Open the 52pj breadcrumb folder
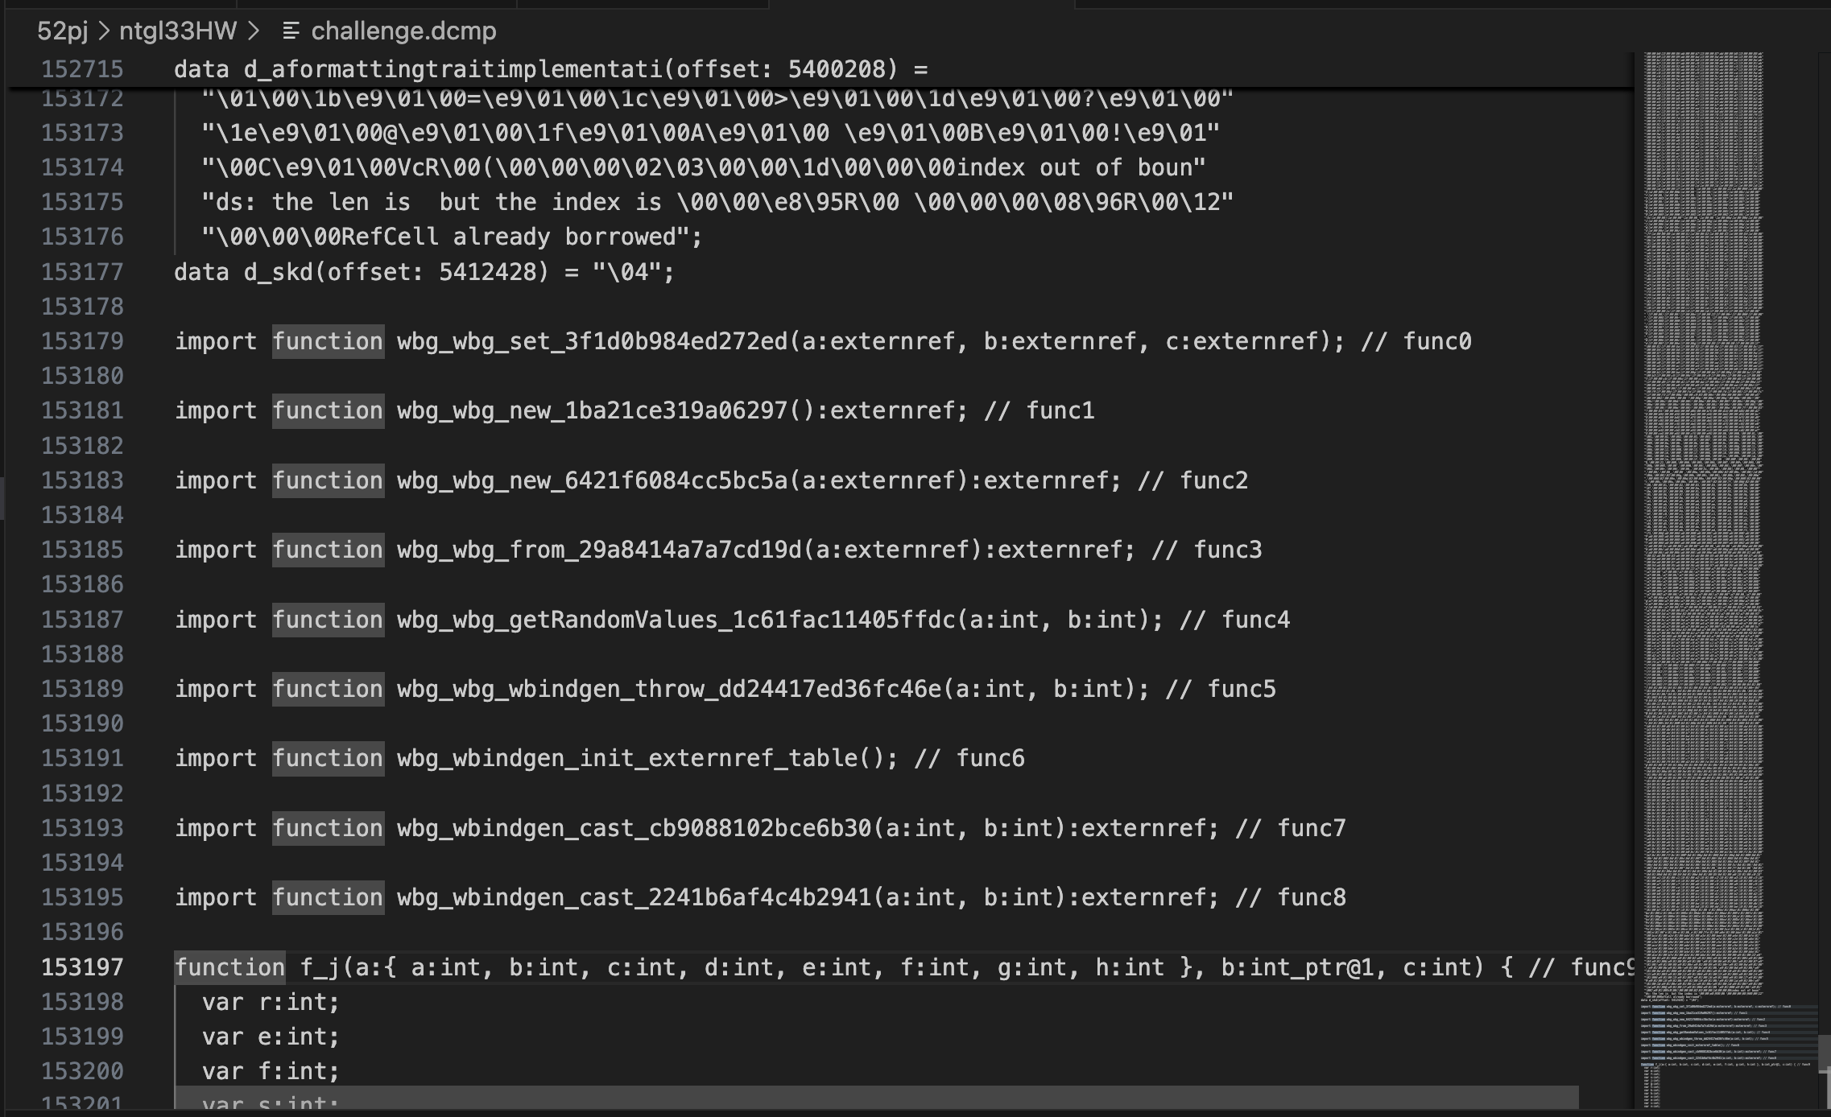The width and height of the screenshot is (1831, 1117). click(x=62, y=31)
